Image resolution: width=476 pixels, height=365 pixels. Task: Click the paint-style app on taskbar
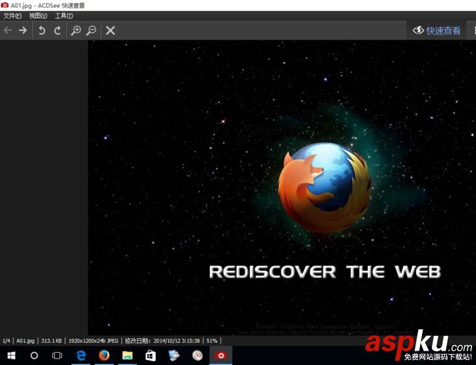click(x=174, y=355)
